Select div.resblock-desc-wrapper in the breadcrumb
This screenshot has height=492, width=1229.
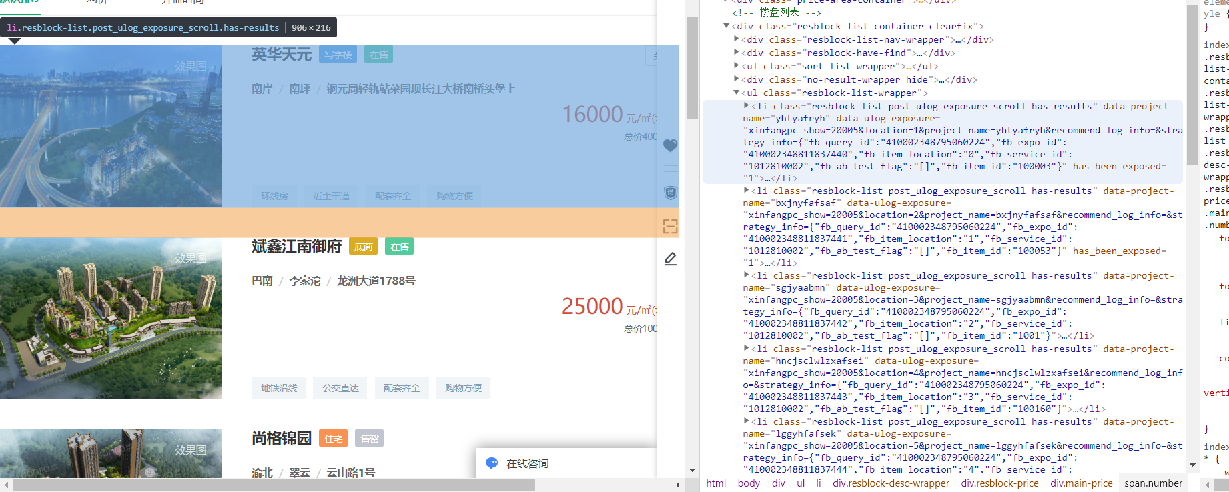891,483
